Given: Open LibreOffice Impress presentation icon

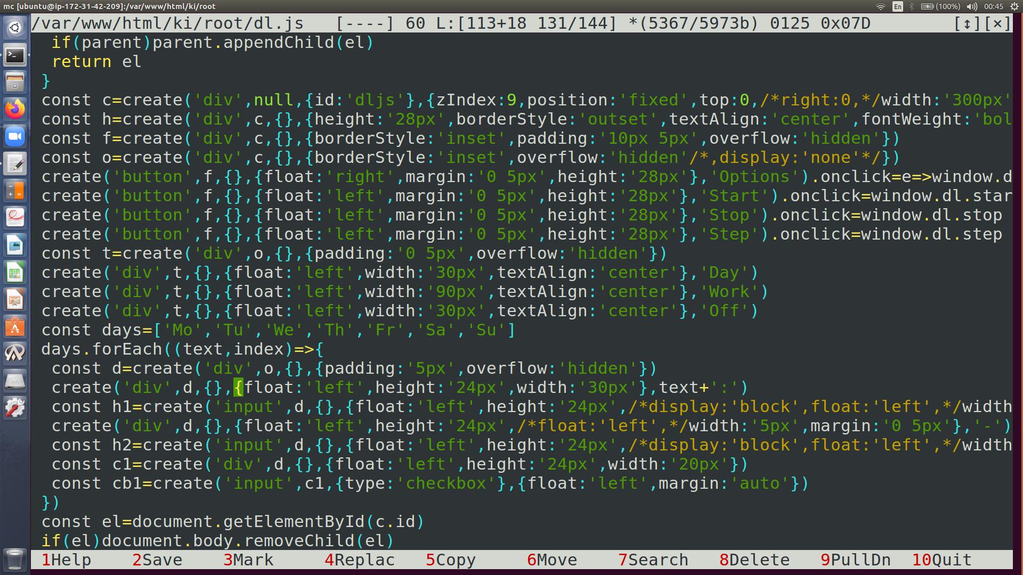Looking at the screenshot, I should click(x=15, y=300).
